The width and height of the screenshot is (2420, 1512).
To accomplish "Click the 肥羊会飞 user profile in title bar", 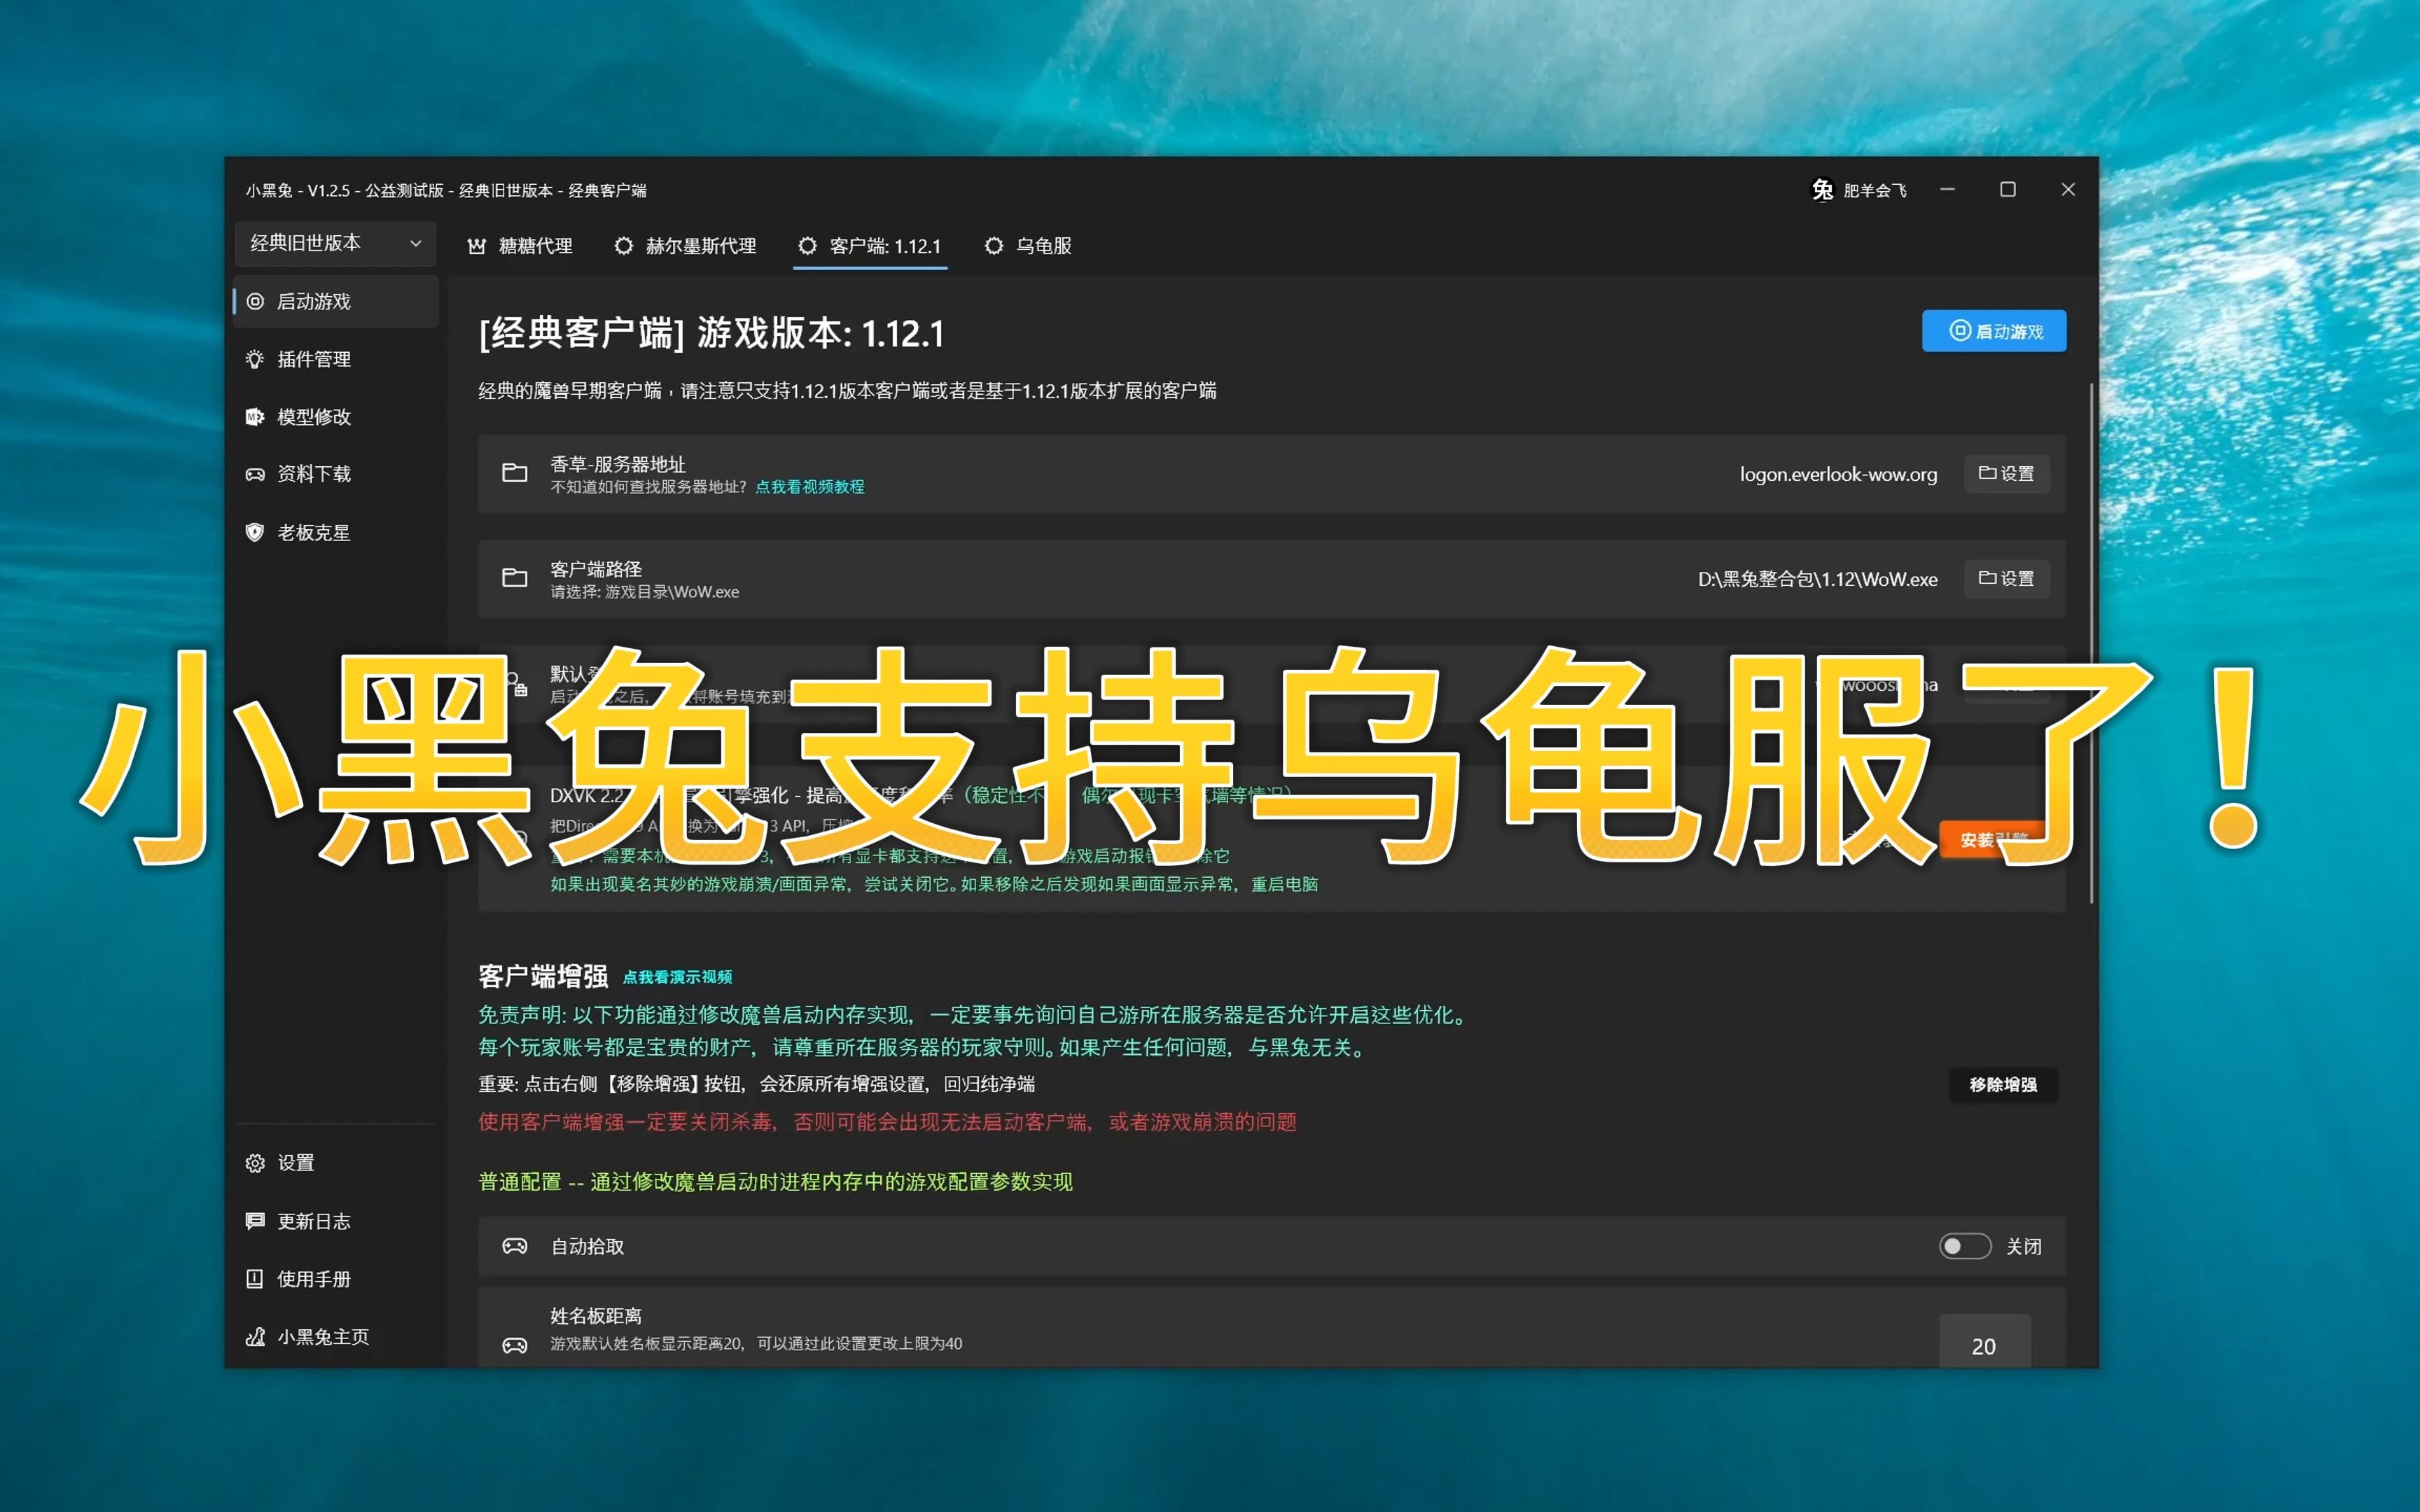I will tap(1859, 190).
